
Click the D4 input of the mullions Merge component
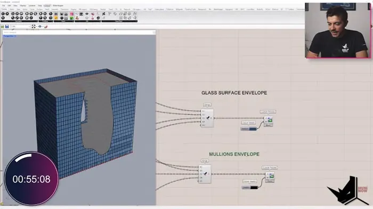pyautogui.click(x=200, y=178)
